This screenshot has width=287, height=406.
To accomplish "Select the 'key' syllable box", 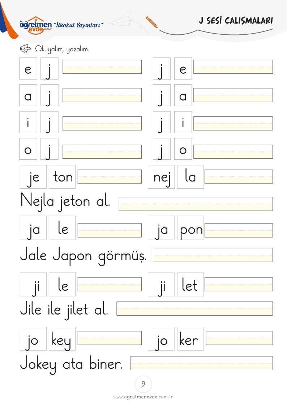I will (63, 339).
